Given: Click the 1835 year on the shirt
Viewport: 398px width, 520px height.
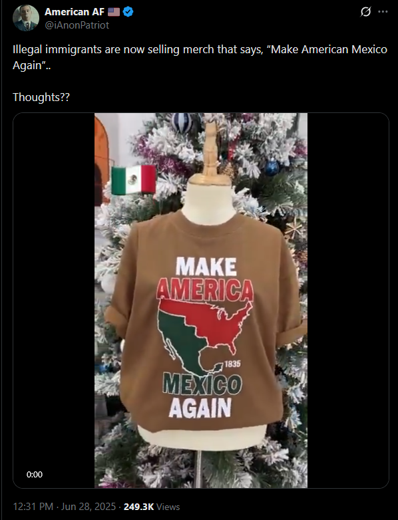Looking at the screenshot, I should point(232,364).
